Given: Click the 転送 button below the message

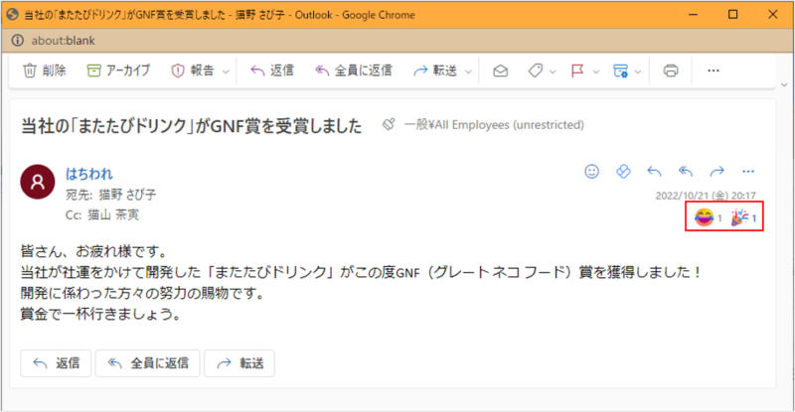Looking at the screenshot, I should tap(239, 363).
